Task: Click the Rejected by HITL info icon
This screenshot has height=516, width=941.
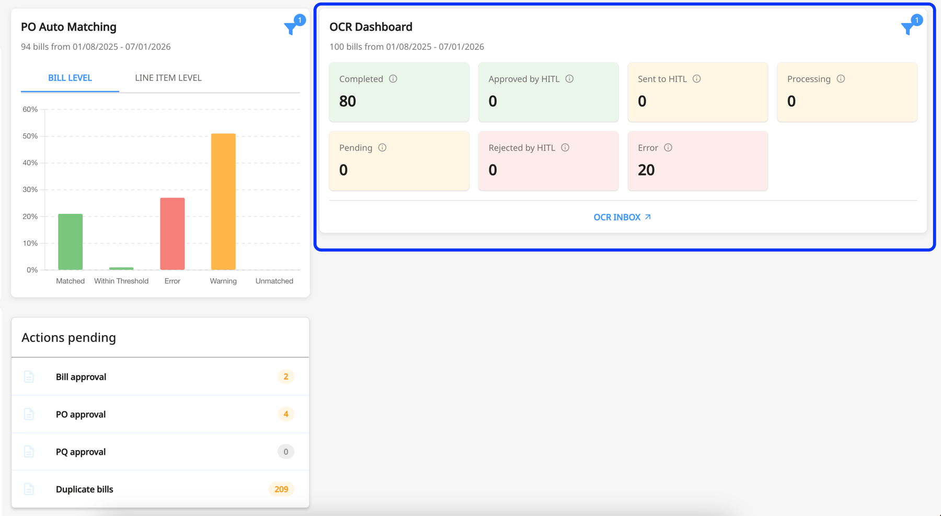Action: pyautogui.click(x=565, y=147)
